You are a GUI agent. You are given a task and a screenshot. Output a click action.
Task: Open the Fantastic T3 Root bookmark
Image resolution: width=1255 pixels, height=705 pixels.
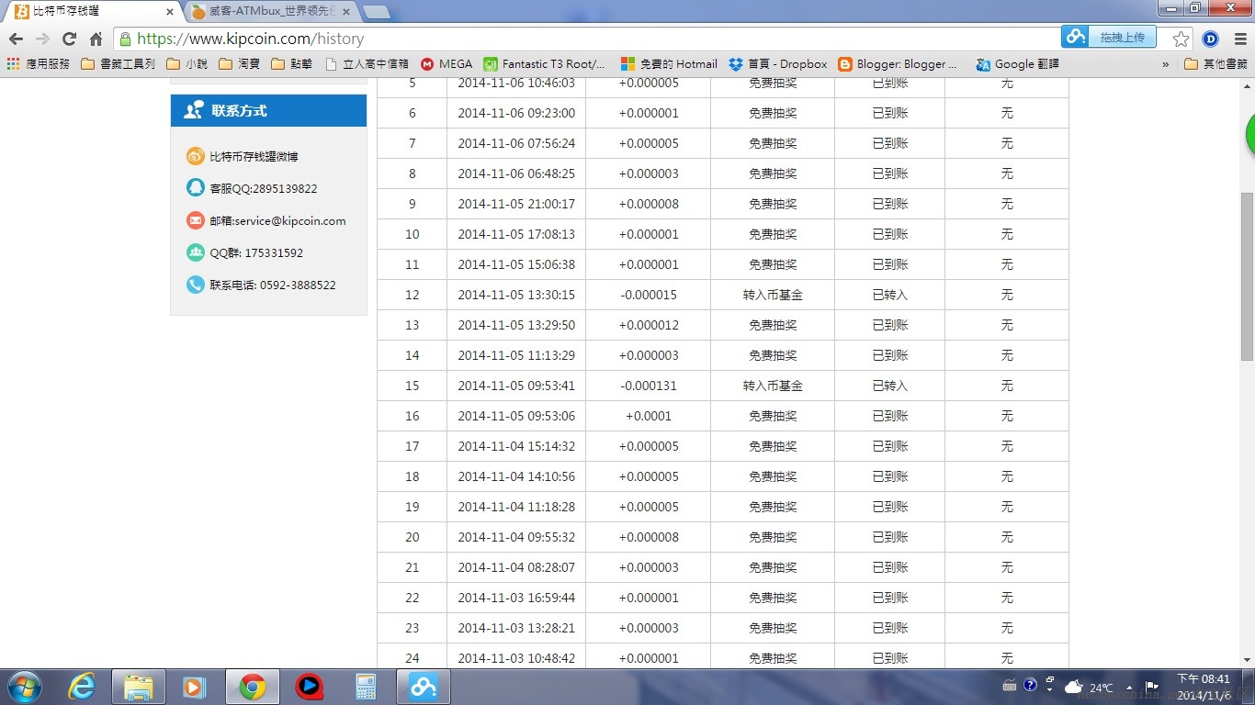(545, 64)
